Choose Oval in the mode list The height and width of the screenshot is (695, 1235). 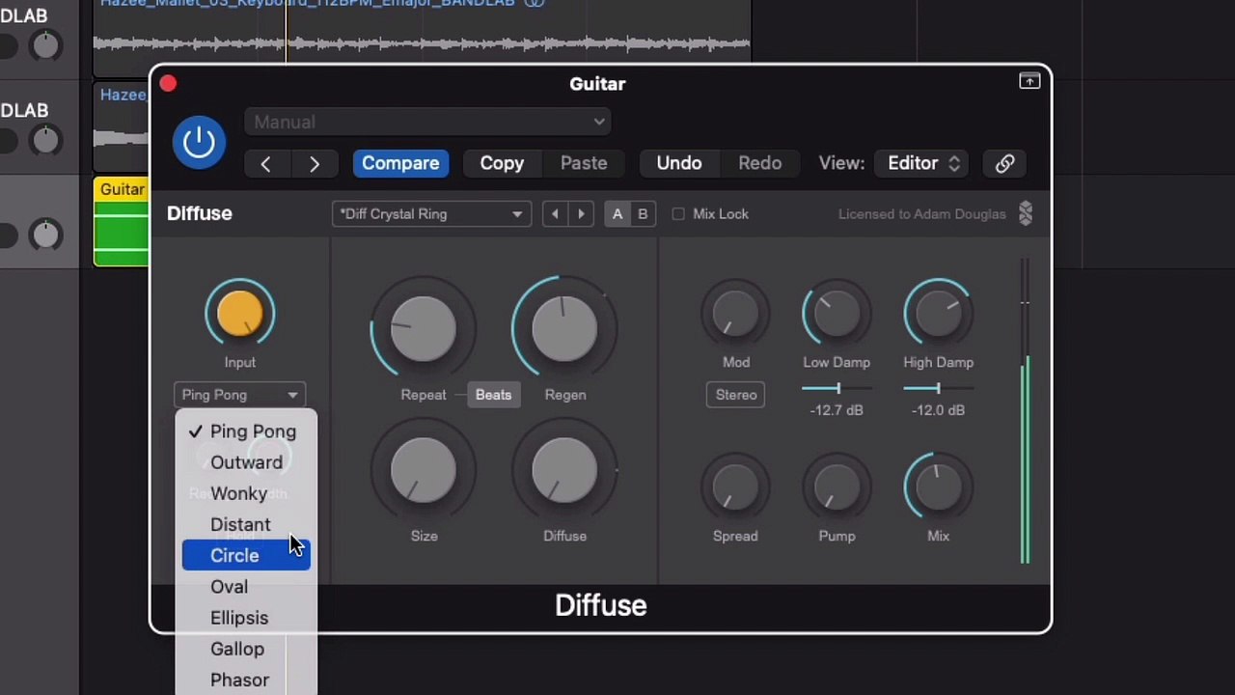(x=246, y=587)
